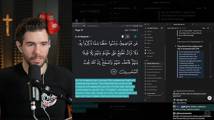Select the third browser tab
214x120 pixels.
[107, 24]
